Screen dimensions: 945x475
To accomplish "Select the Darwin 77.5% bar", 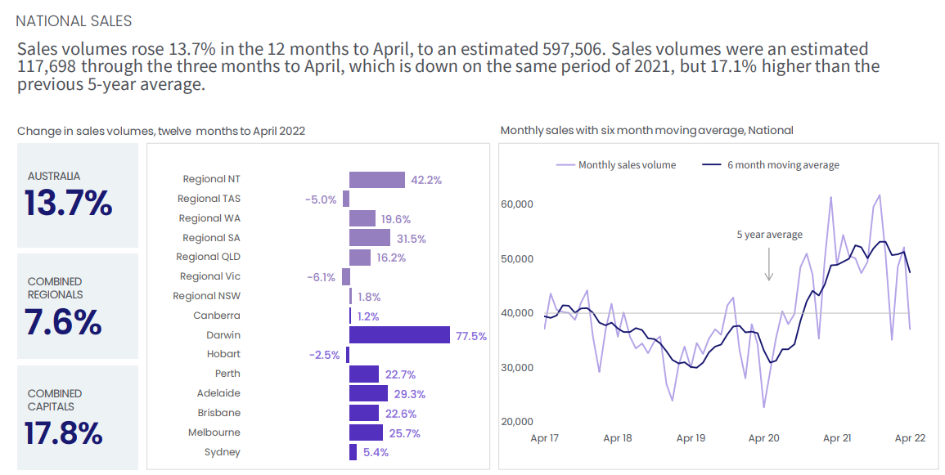I will pos(399,335).
